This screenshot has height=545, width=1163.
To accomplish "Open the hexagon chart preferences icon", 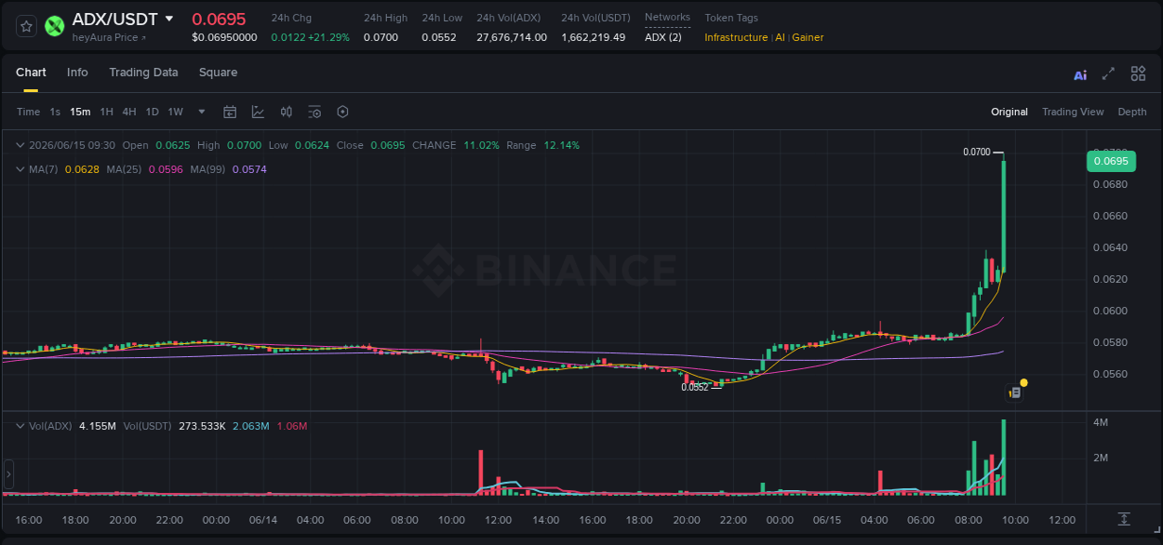I will (x=342, y=112).
